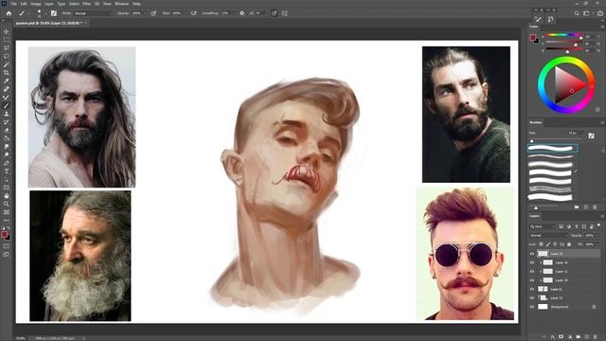
Task: Open the layer blend mode dropdown
Action: click(x=548, y=235)
